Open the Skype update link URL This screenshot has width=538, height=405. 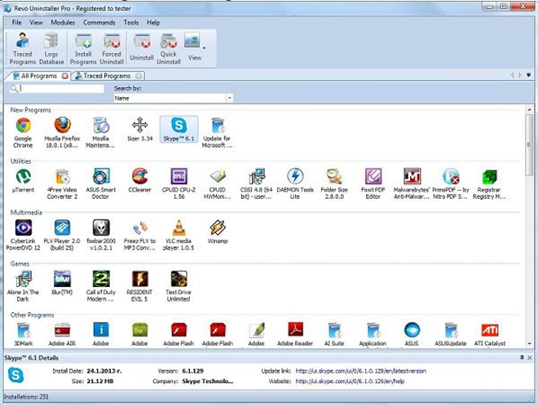click(361, 371)
